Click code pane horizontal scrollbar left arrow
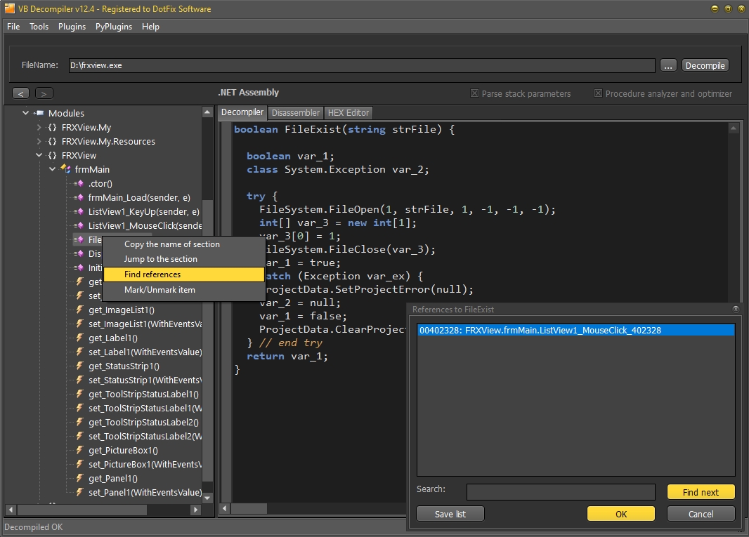The height and width of the screenshot is (537, 749). click(224, 509)
